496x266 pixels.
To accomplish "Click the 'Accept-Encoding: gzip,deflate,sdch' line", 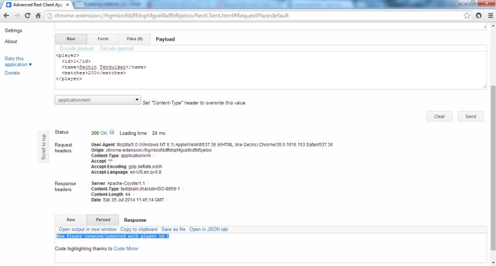I will coord(126,167).
